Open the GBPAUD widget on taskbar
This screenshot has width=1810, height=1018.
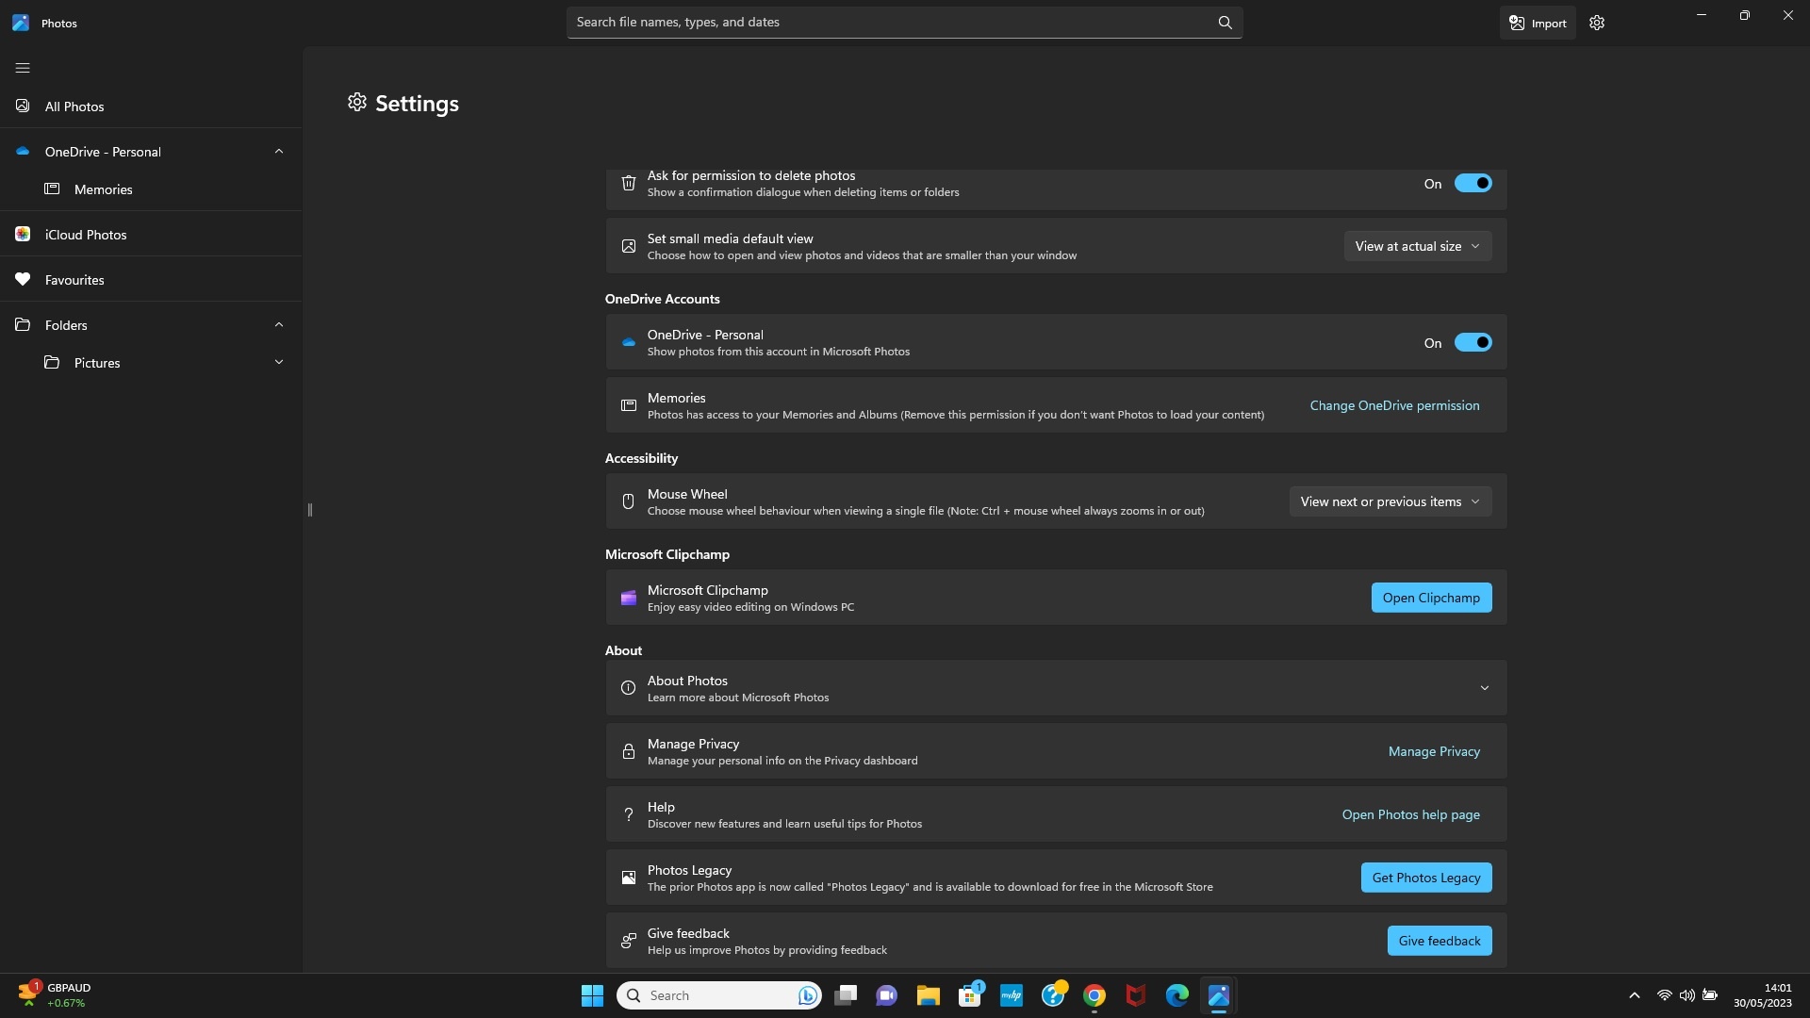55,995
